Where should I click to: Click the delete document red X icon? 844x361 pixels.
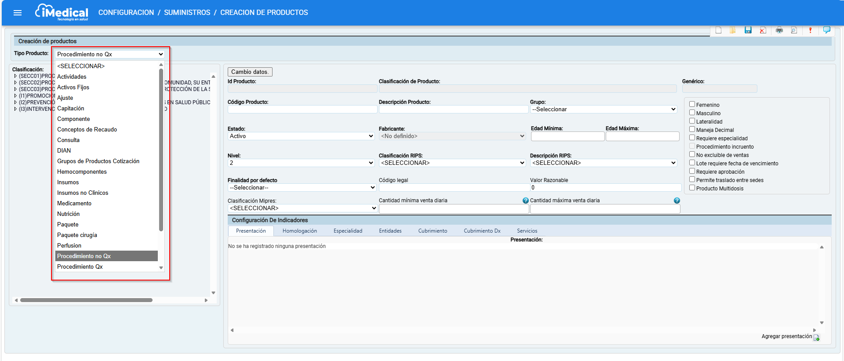click(763, 30)
